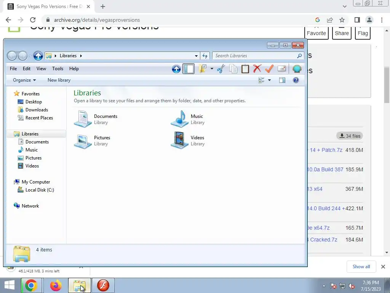The width and height of the screenshot is (390, 293).
Task: Open the View menu
Action: click(41, 69)
